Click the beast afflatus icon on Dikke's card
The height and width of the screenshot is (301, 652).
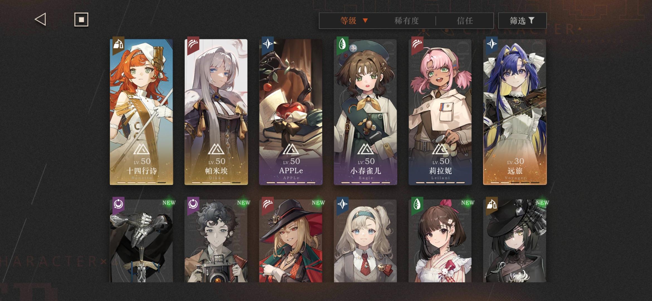tap(193, 45)
